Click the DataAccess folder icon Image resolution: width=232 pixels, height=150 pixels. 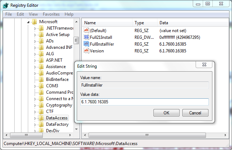pyautogui.click(x=41, y=118)
